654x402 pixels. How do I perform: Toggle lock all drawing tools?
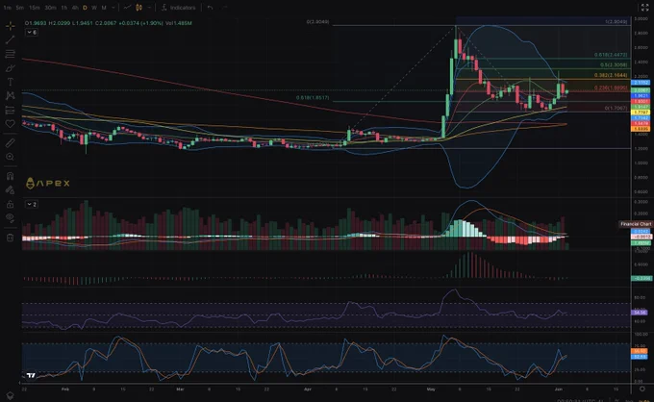(11, 204)
